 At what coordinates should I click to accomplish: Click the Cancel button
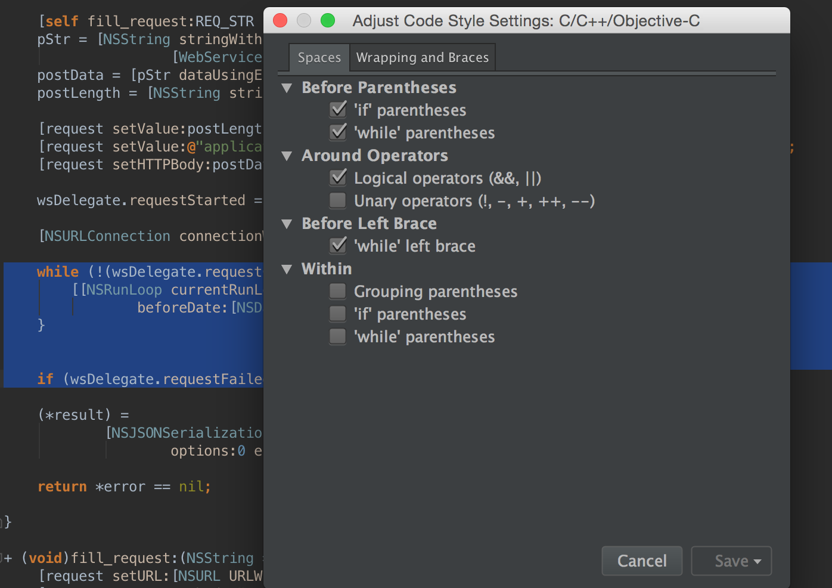tap(642, 561)
